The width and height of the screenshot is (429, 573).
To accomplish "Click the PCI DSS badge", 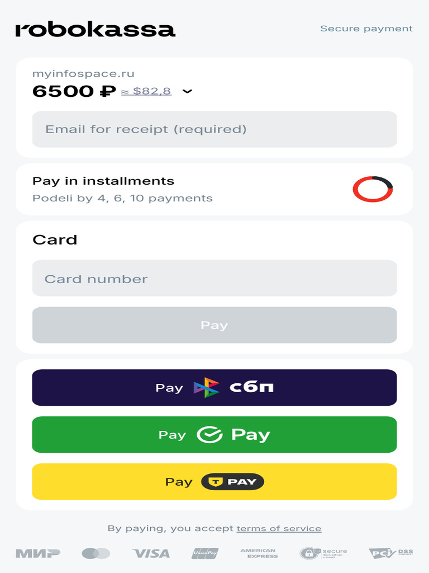I will point(390,553).
